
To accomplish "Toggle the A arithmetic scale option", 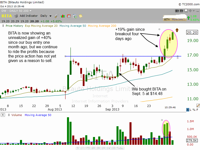I will coord(188,110).
